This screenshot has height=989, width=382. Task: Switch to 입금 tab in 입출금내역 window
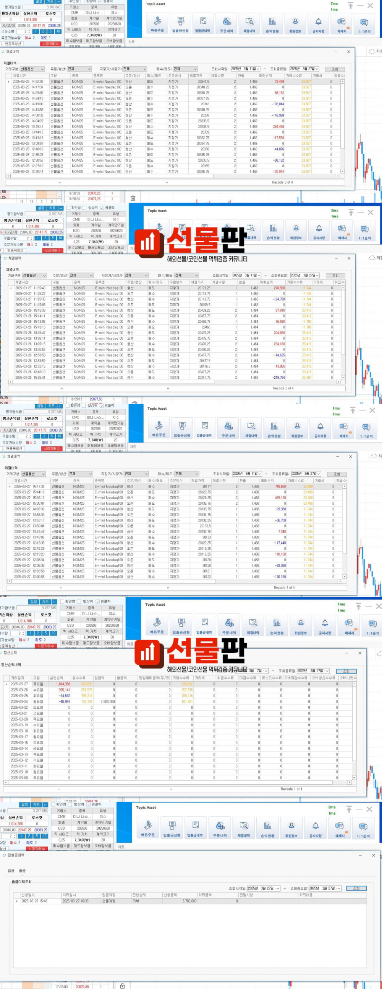point(11,871)
